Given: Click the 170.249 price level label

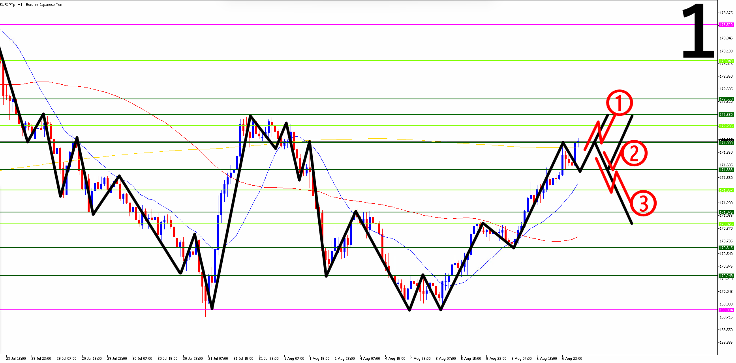Looking at the screenshot, I should pos(726,276).
